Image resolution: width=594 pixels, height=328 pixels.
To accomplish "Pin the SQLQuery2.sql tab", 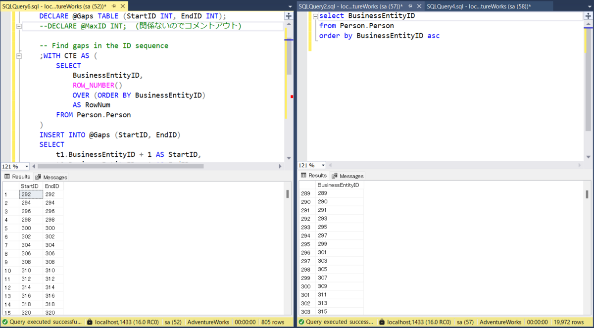I will click(410, 6).
